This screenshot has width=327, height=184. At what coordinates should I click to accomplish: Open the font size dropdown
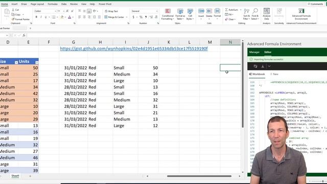(63, 11)
